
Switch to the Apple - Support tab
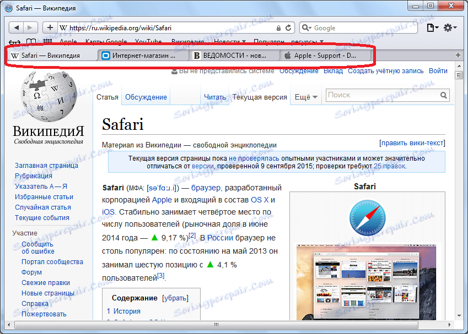point(326,56)
